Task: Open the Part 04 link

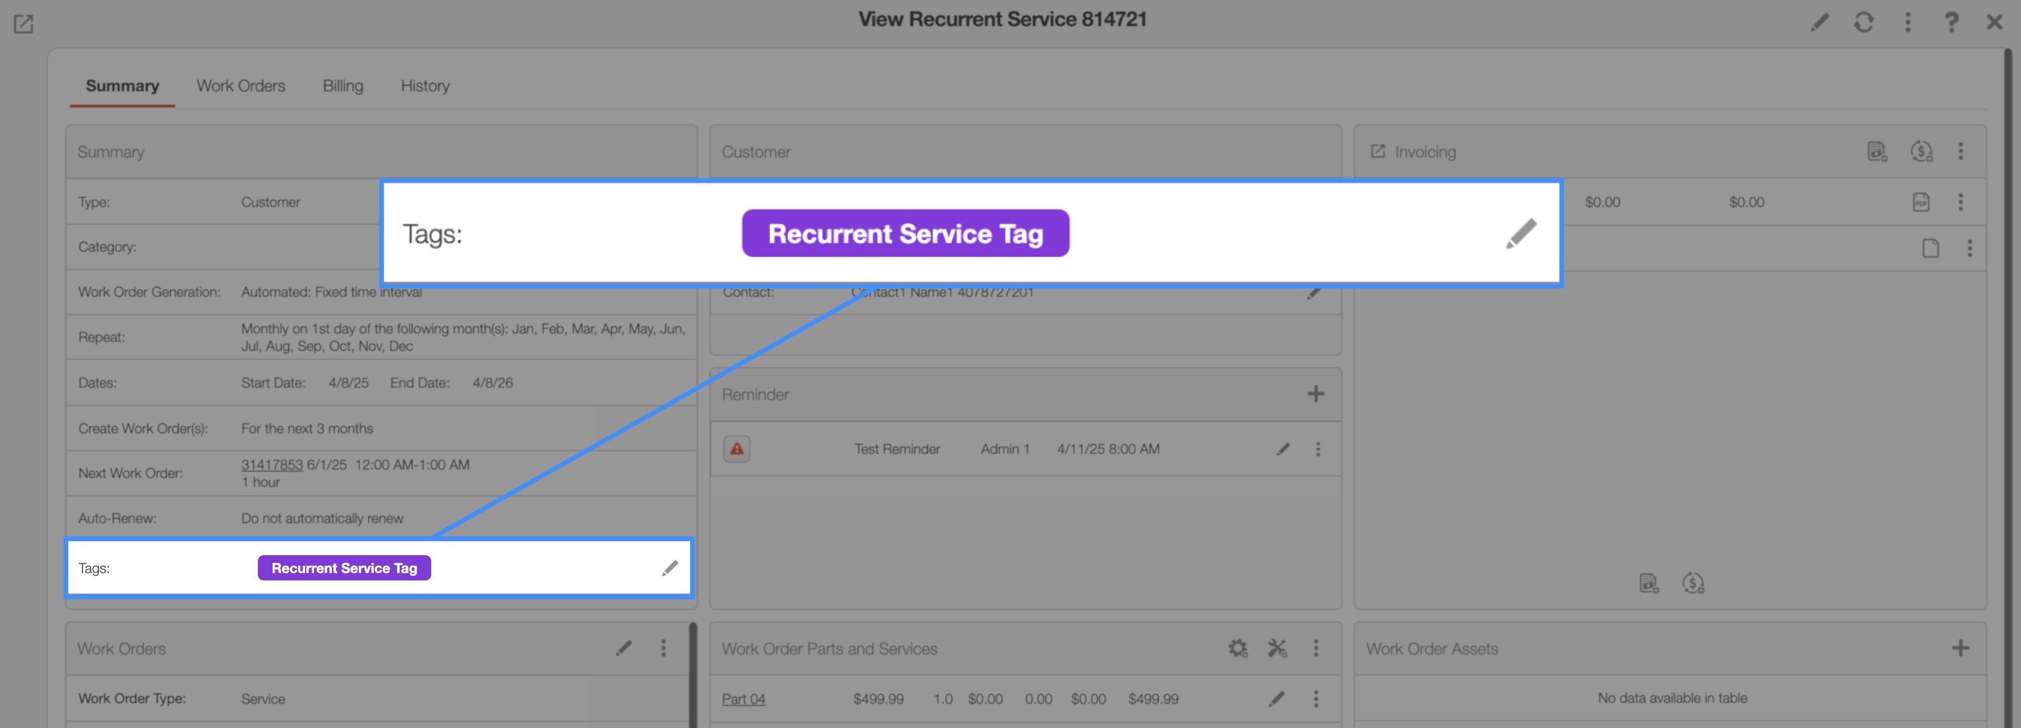Action: [x=743, y=699]
